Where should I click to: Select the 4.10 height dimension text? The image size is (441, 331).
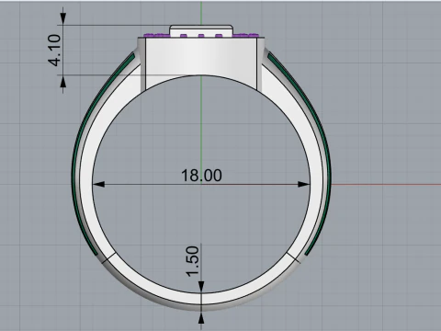tap(54, 51)
